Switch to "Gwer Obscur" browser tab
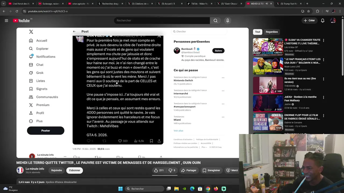The width and height of the screenshot is (344, 193). [230, 4]
